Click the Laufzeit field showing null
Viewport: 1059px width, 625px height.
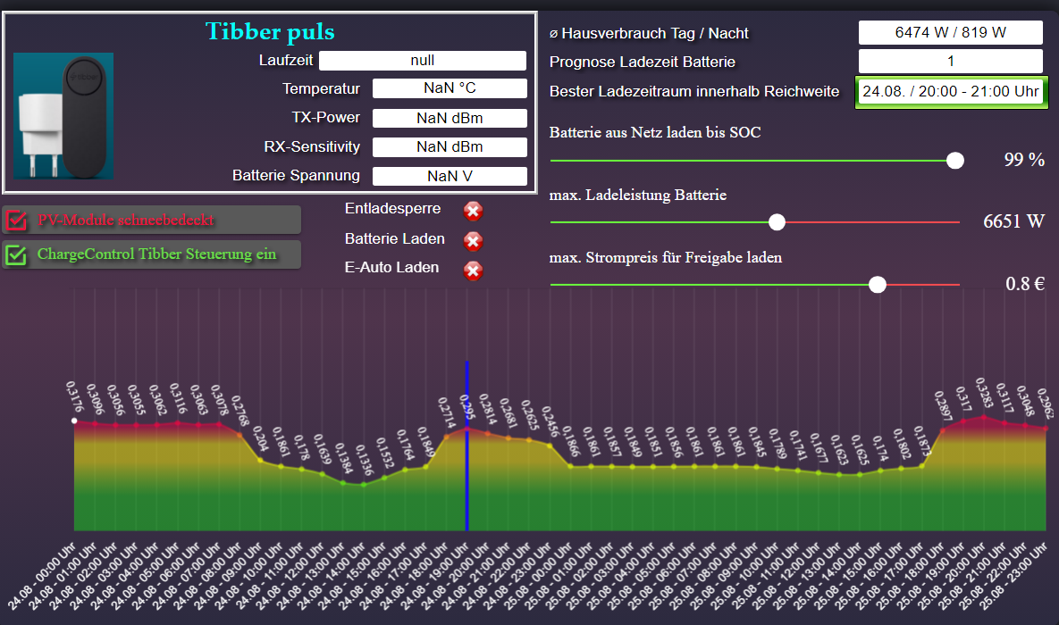tap(423, 61)
